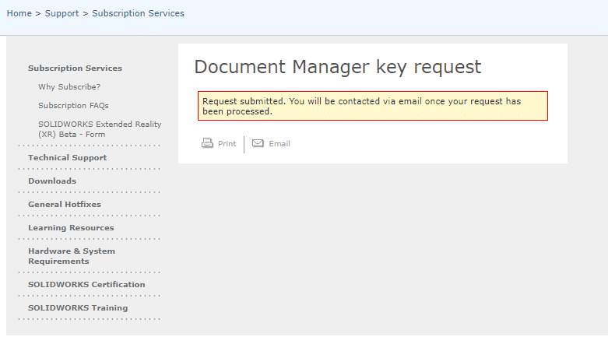Click the printer icon
This screenshot has height=344, width=608.
coord(207,143)
